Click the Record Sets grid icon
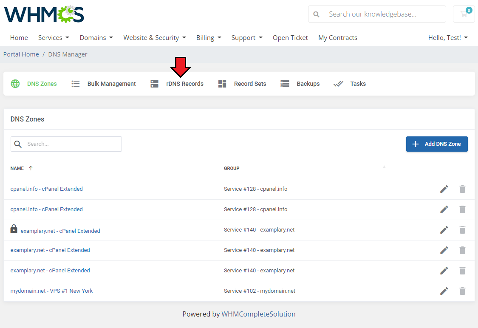The image size is (478, 328). [222, 84]
